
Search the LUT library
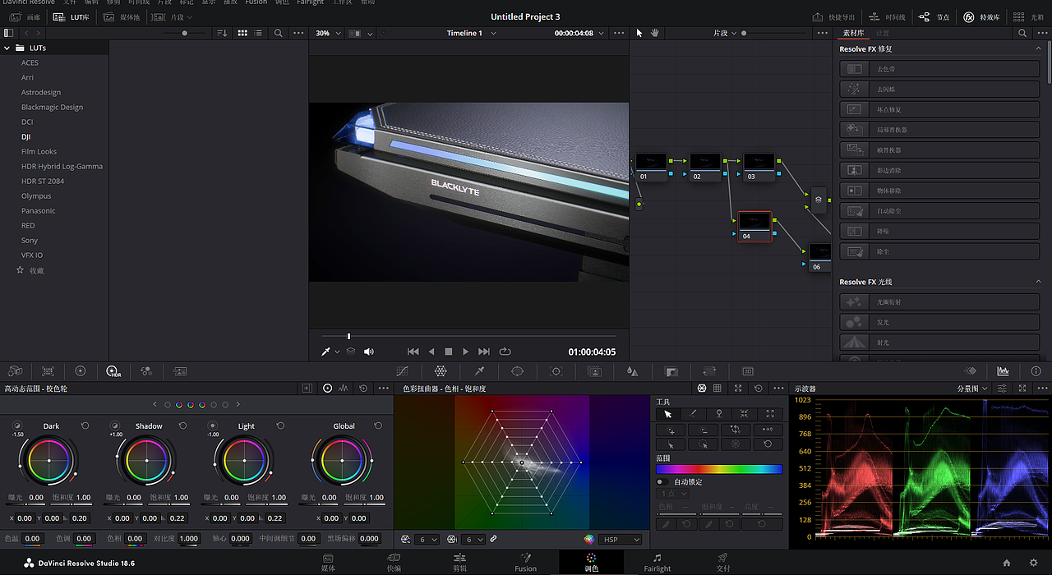click(279, 33)
